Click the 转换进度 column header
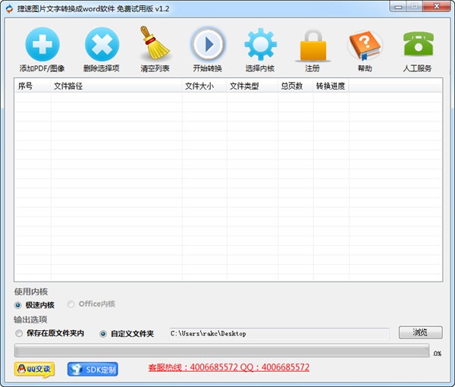455x387 pixels. tap(331, 86)
